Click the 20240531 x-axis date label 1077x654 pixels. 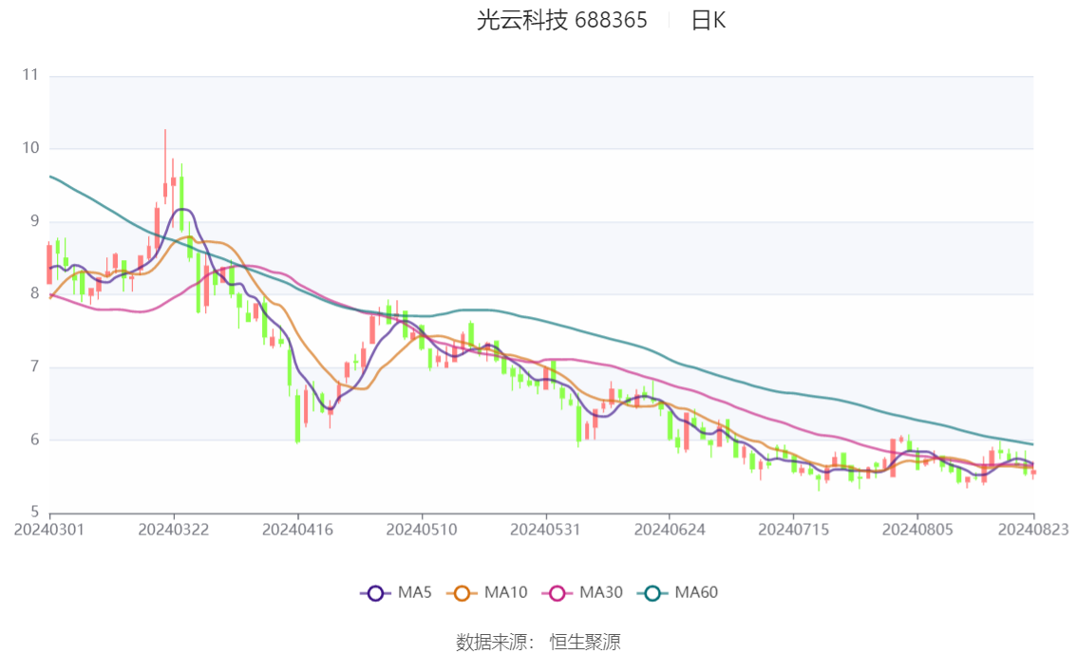[545, 530]
